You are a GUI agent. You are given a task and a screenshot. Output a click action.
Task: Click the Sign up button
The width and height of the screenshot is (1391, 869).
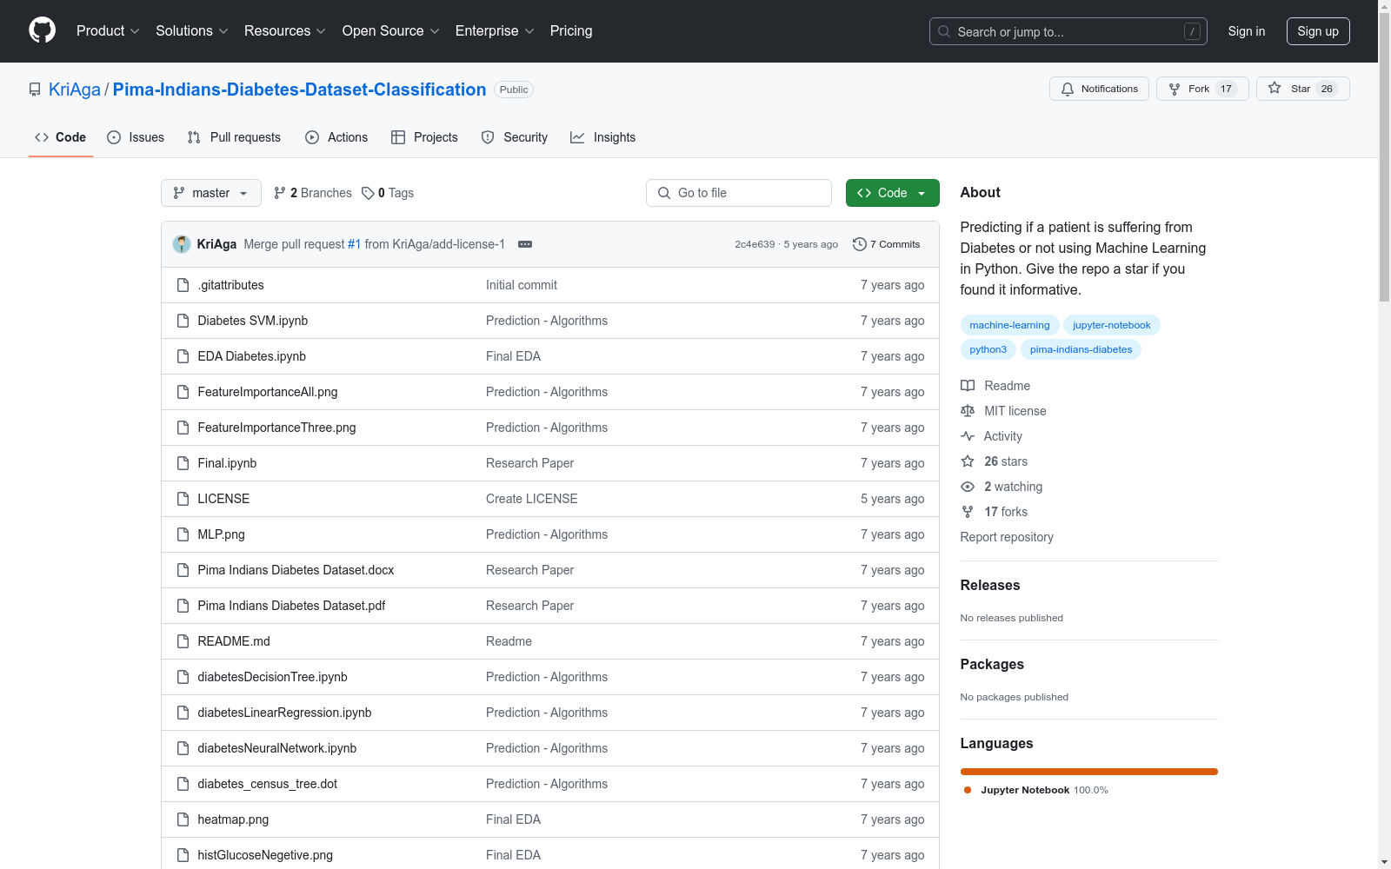click(x=1318, y=31)
